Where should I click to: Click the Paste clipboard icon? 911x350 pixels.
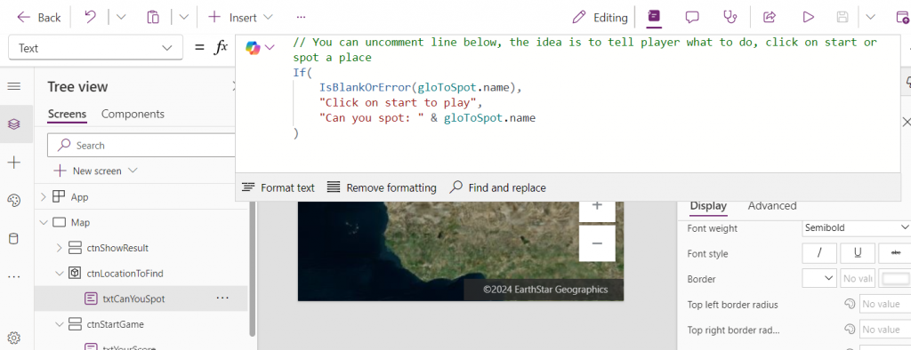click(x=153, y=18)
